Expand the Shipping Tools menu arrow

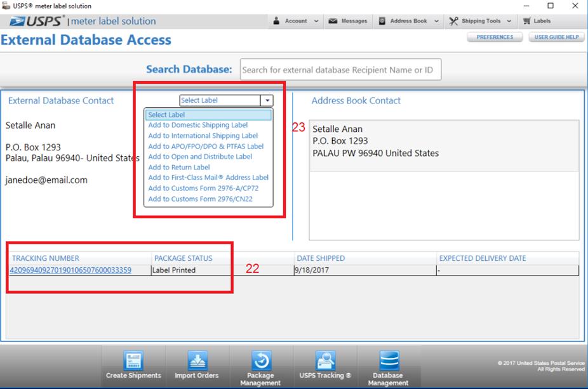tap(509, 22)
